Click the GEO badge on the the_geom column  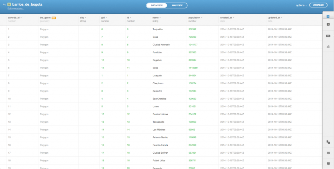54,18
